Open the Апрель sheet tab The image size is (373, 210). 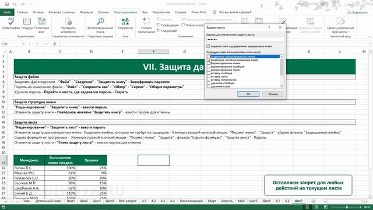(x=227, y=201)
